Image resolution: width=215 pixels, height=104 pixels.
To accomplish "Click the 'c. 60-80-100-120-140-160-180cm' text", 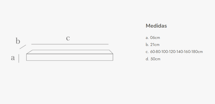I will click(x=174, y=52).
